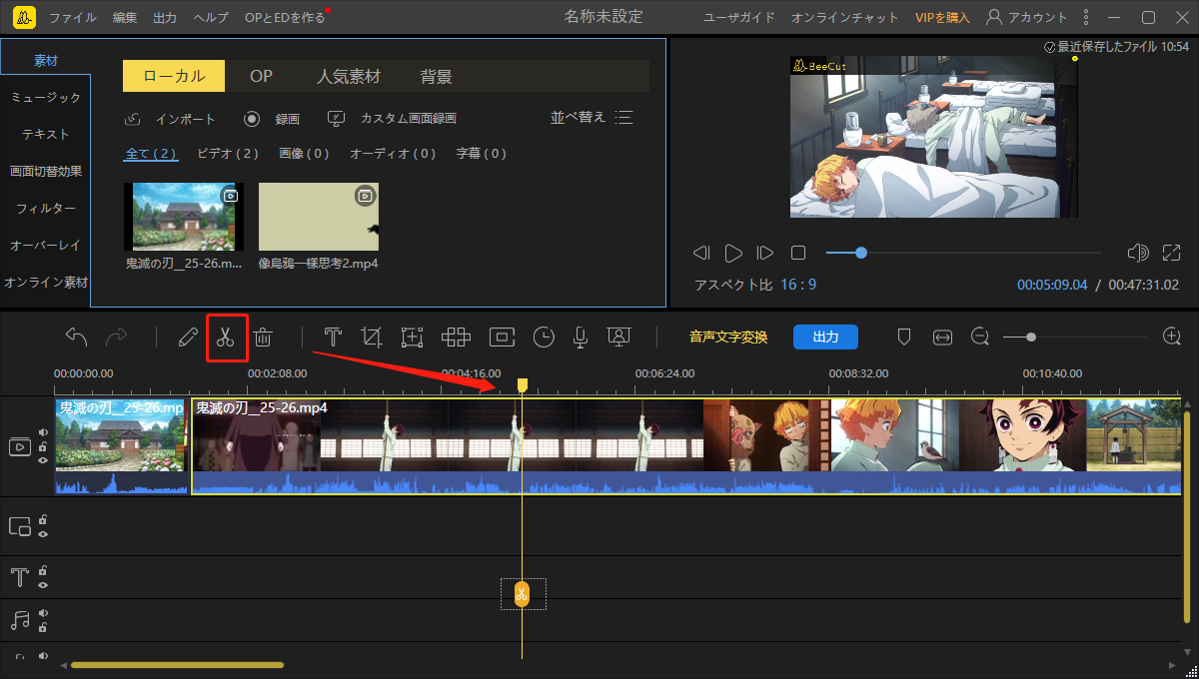Filter media by ビデオ(2)
The width and height of the screenshot is (1199, 679).
[228, 153]
